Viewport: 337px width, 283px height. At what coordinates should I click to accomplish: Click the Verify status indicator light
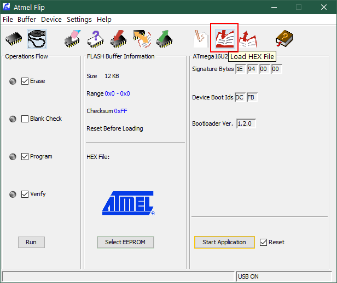tap(13, 194)
